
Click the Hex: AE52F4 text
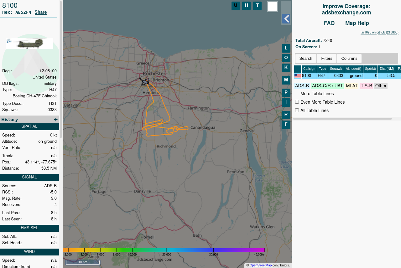(x=17, y=13)
